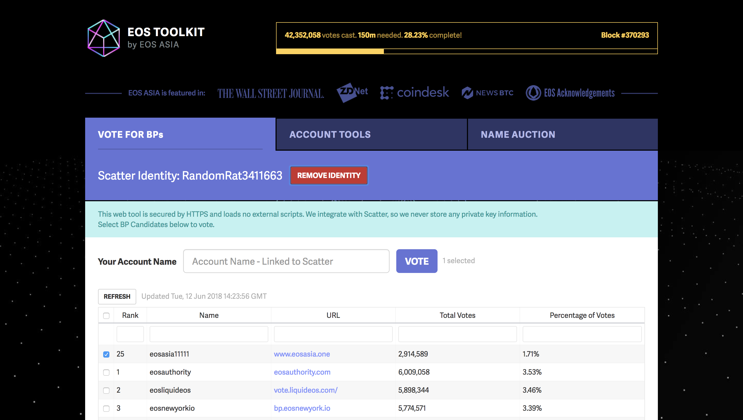743x420 pixels.
Task: Open the Wall Street Journal logo
Action: [271, 93]
